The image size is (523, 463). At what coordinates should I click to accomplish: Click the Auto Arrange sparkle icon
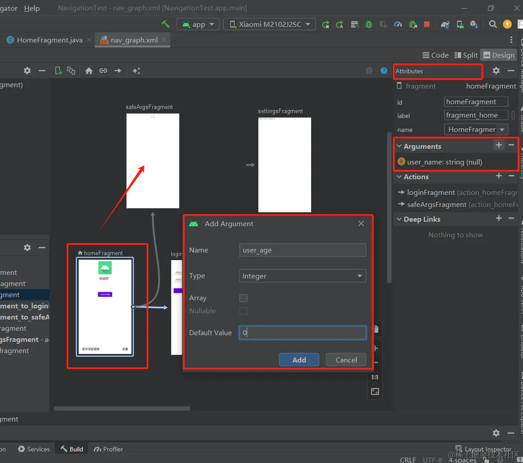[136, 71]
